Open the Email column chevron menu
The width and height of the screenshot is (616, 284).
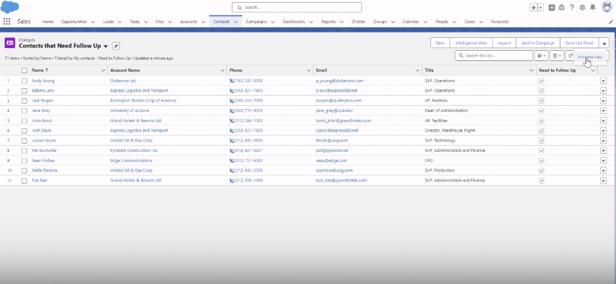click(417, 70)
